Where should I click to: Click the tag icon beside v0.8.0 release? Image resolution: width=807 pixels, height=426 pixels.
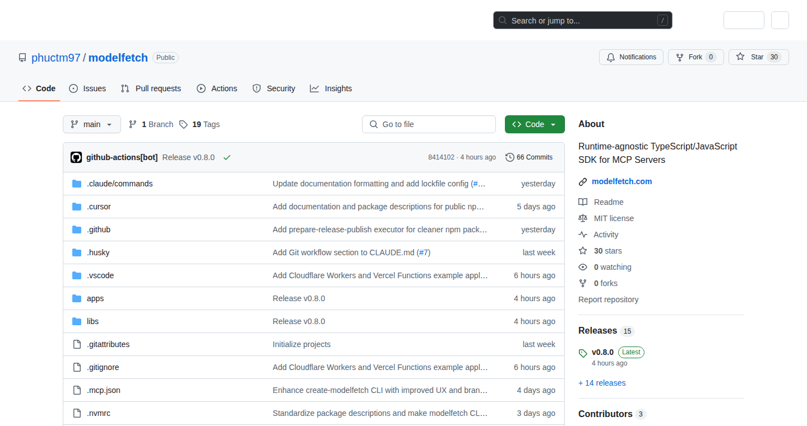tap(583, 353)
